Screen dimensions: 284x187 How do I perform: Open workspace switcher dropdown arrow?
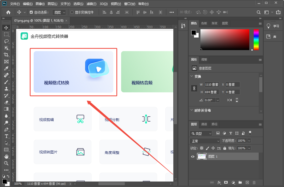pyautogui.click(x=272, y=12)
